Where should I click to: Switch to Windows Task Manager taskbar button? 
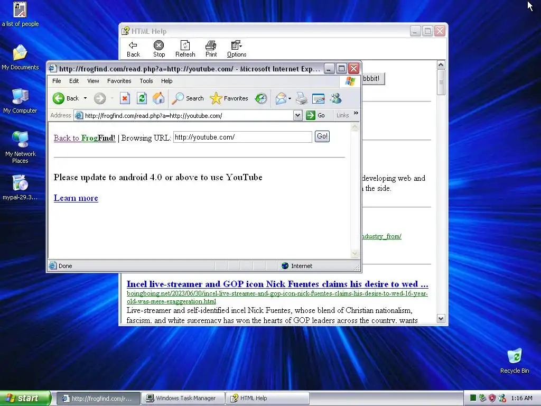pos(183,399)
